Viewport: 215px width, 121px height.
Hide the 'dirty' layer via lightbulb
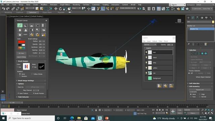146,63
